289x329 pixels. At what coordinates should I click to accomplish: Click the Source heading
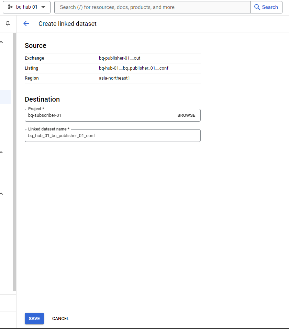(35, 45)
